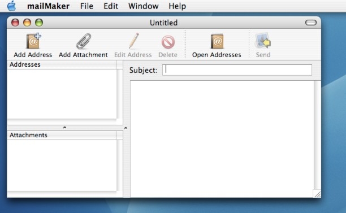Viewport: 346px width, 213px height.
Task: Click the Add Address toolbar icon
Action: [x=33, y=41]
